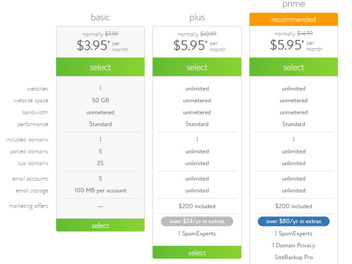Click the bottom select button under basic

pyautogui.click(x=100, y=225)
